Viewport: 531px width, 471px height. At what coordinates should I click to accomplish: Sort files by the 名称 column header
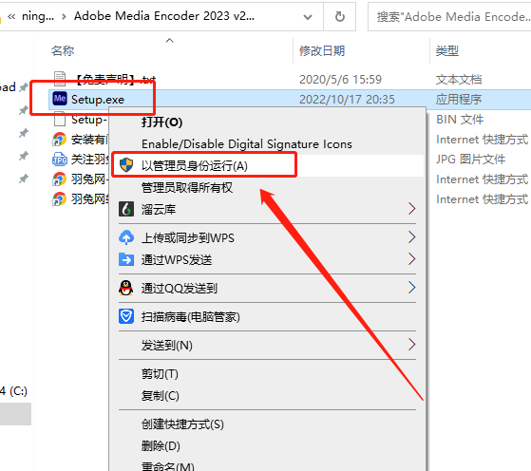pyautogui.click(x=63, y=51)
